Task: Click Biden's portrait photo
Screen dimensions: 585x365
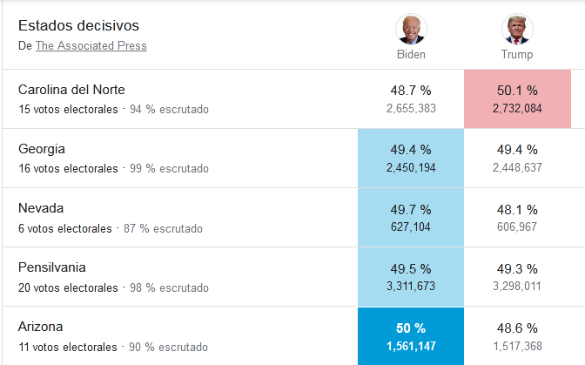Action: pos(411,29)
